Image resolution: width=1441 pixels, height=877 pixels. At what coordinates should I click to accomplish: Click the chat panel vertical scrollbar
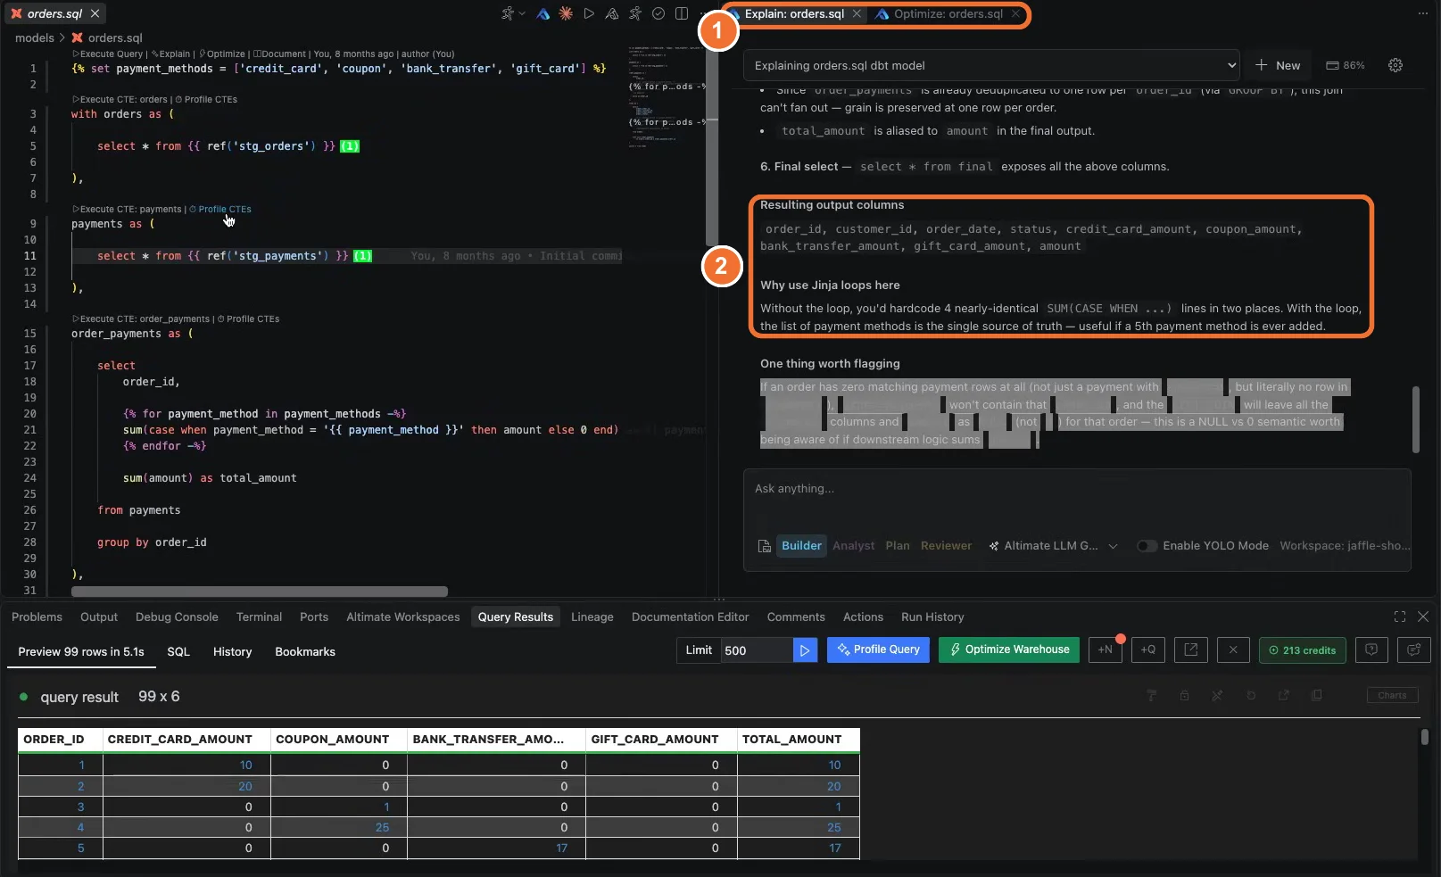[1415, 419]
